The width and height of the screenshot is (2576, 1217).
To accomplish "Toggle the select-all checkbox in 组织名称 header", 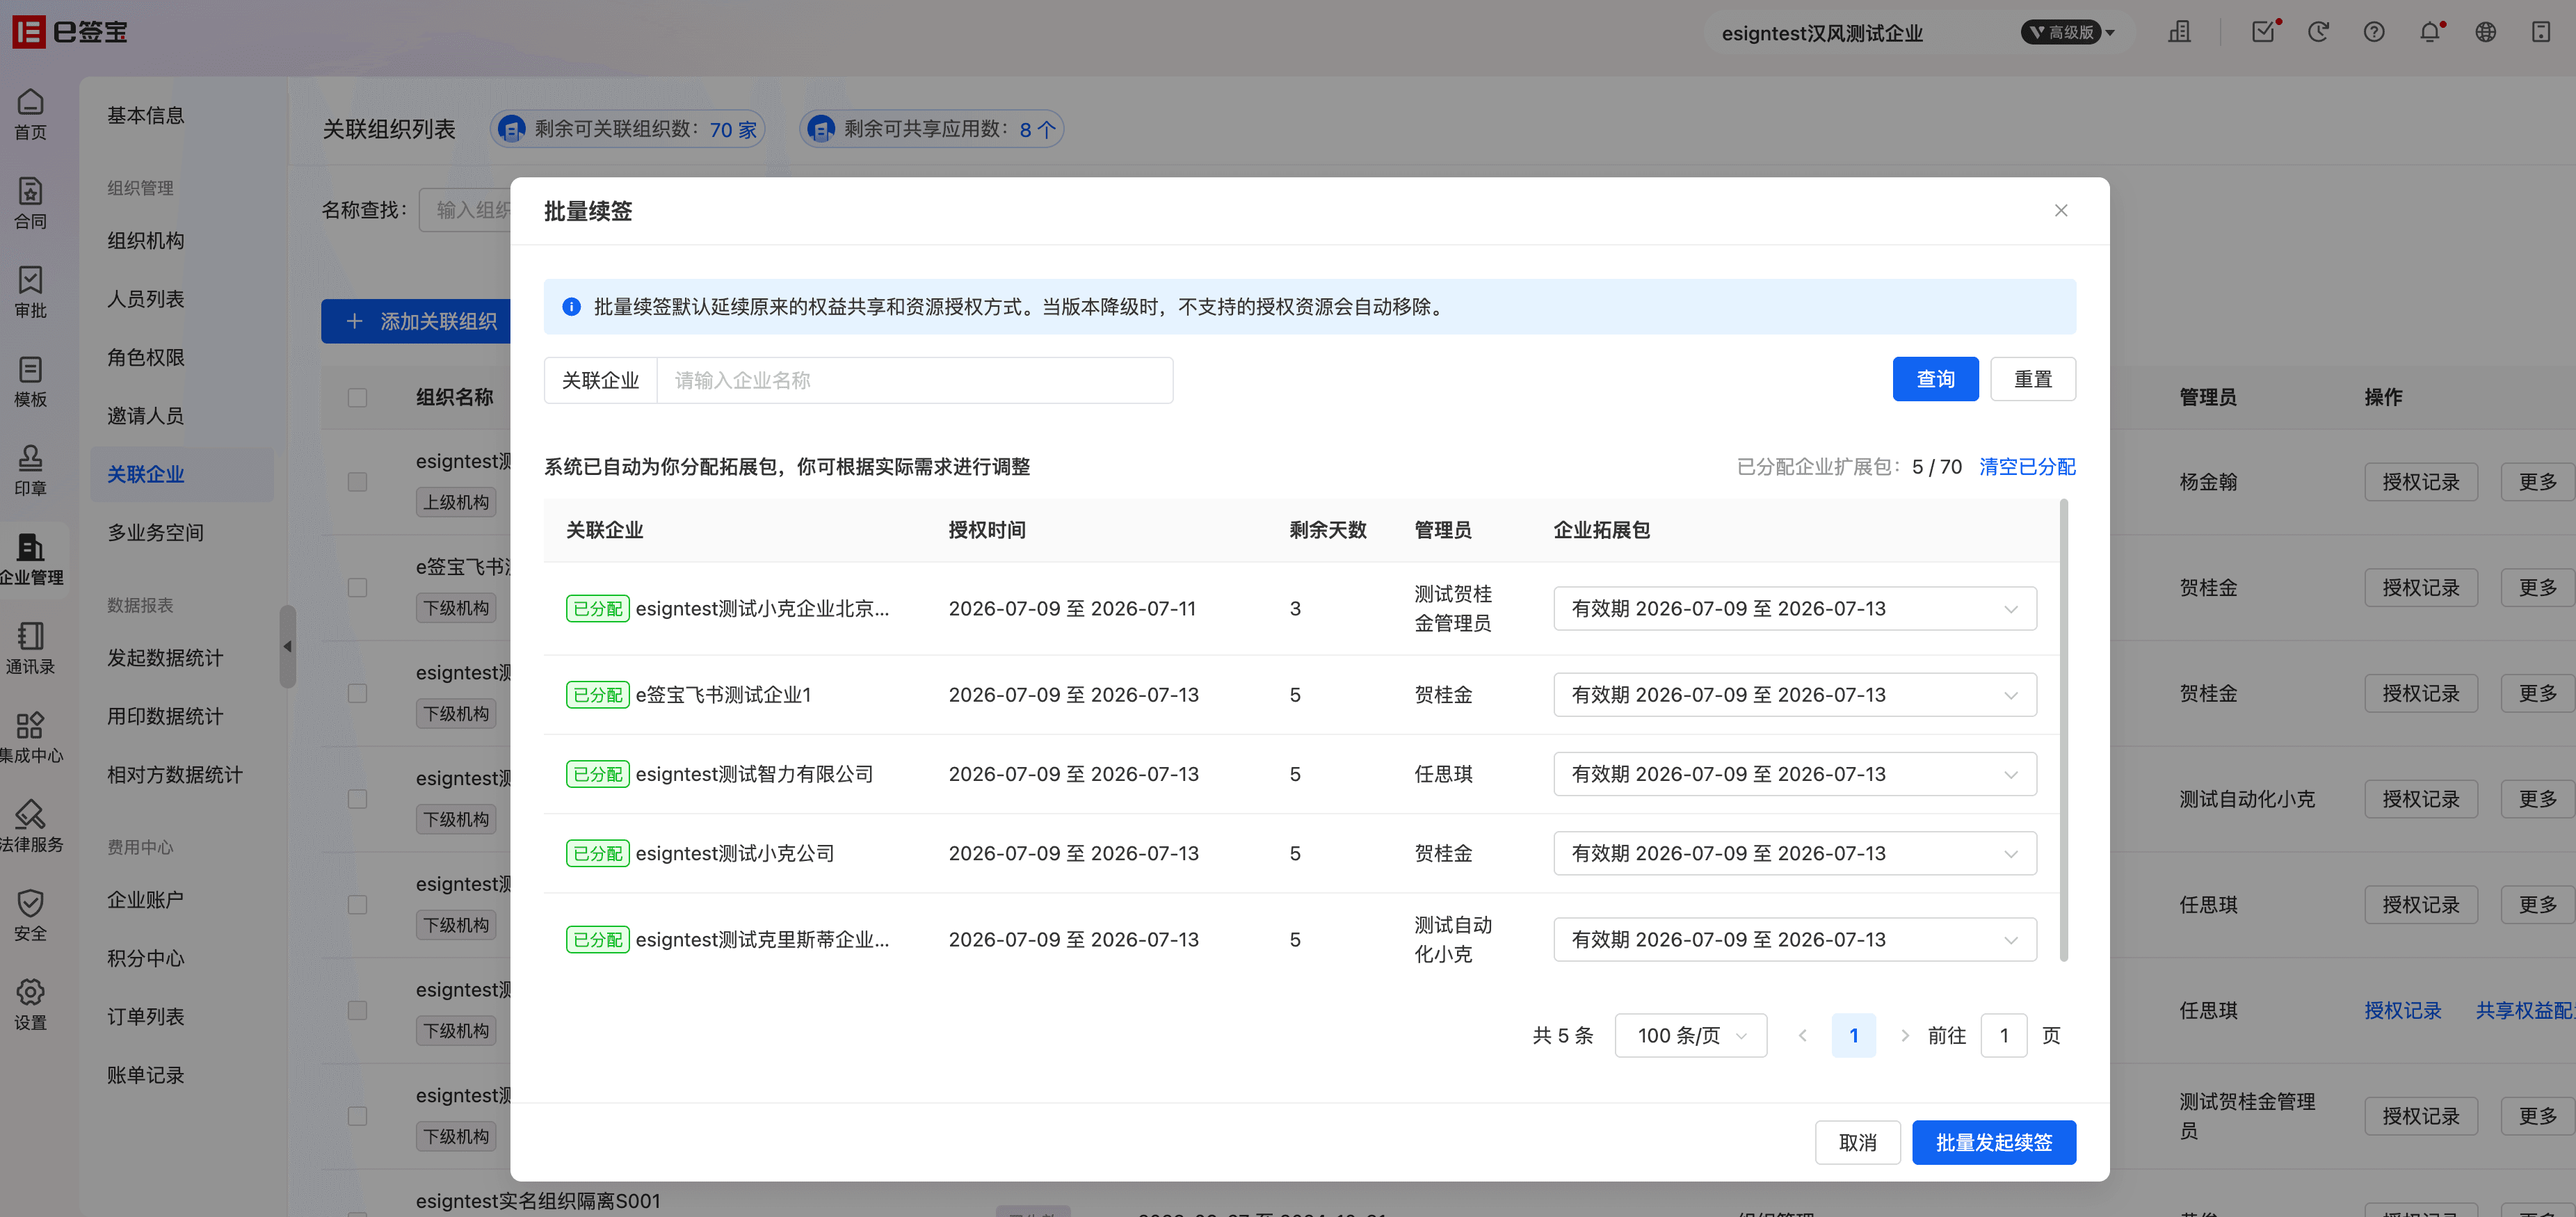I will [x=357, y=397].
